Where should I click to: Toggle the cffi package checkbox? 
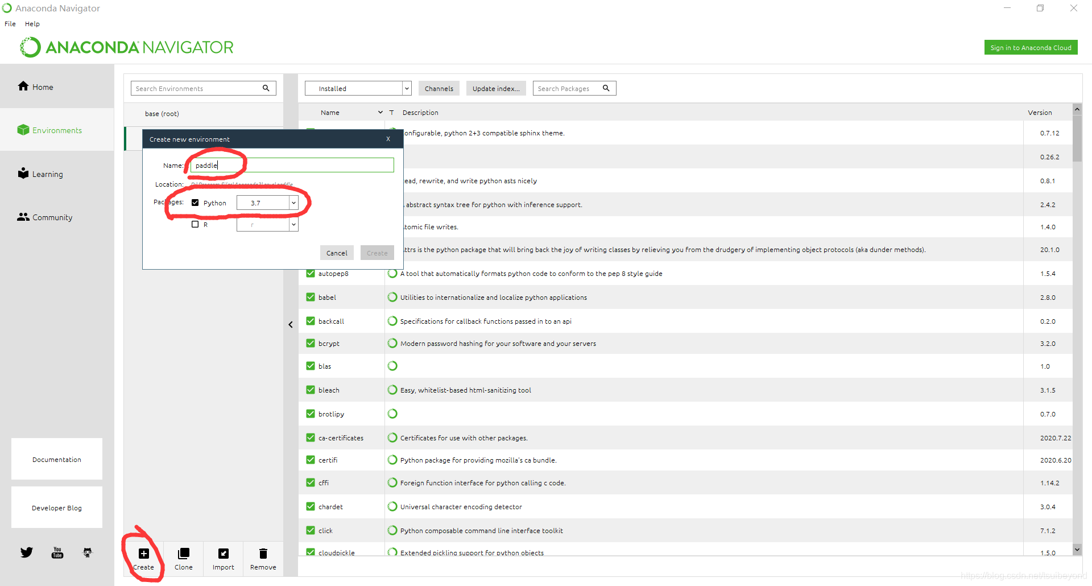tap(311, 482)
